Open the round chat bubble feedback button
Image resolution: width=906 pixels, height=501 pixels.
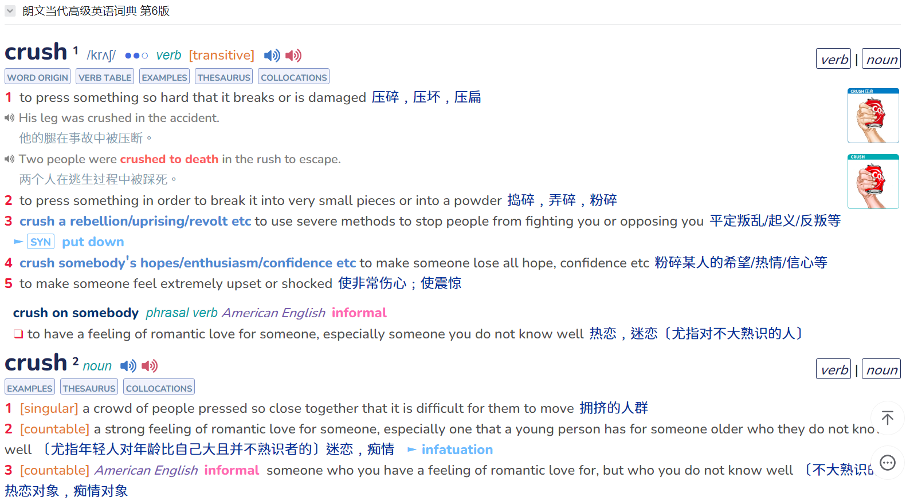coord(888,463)
